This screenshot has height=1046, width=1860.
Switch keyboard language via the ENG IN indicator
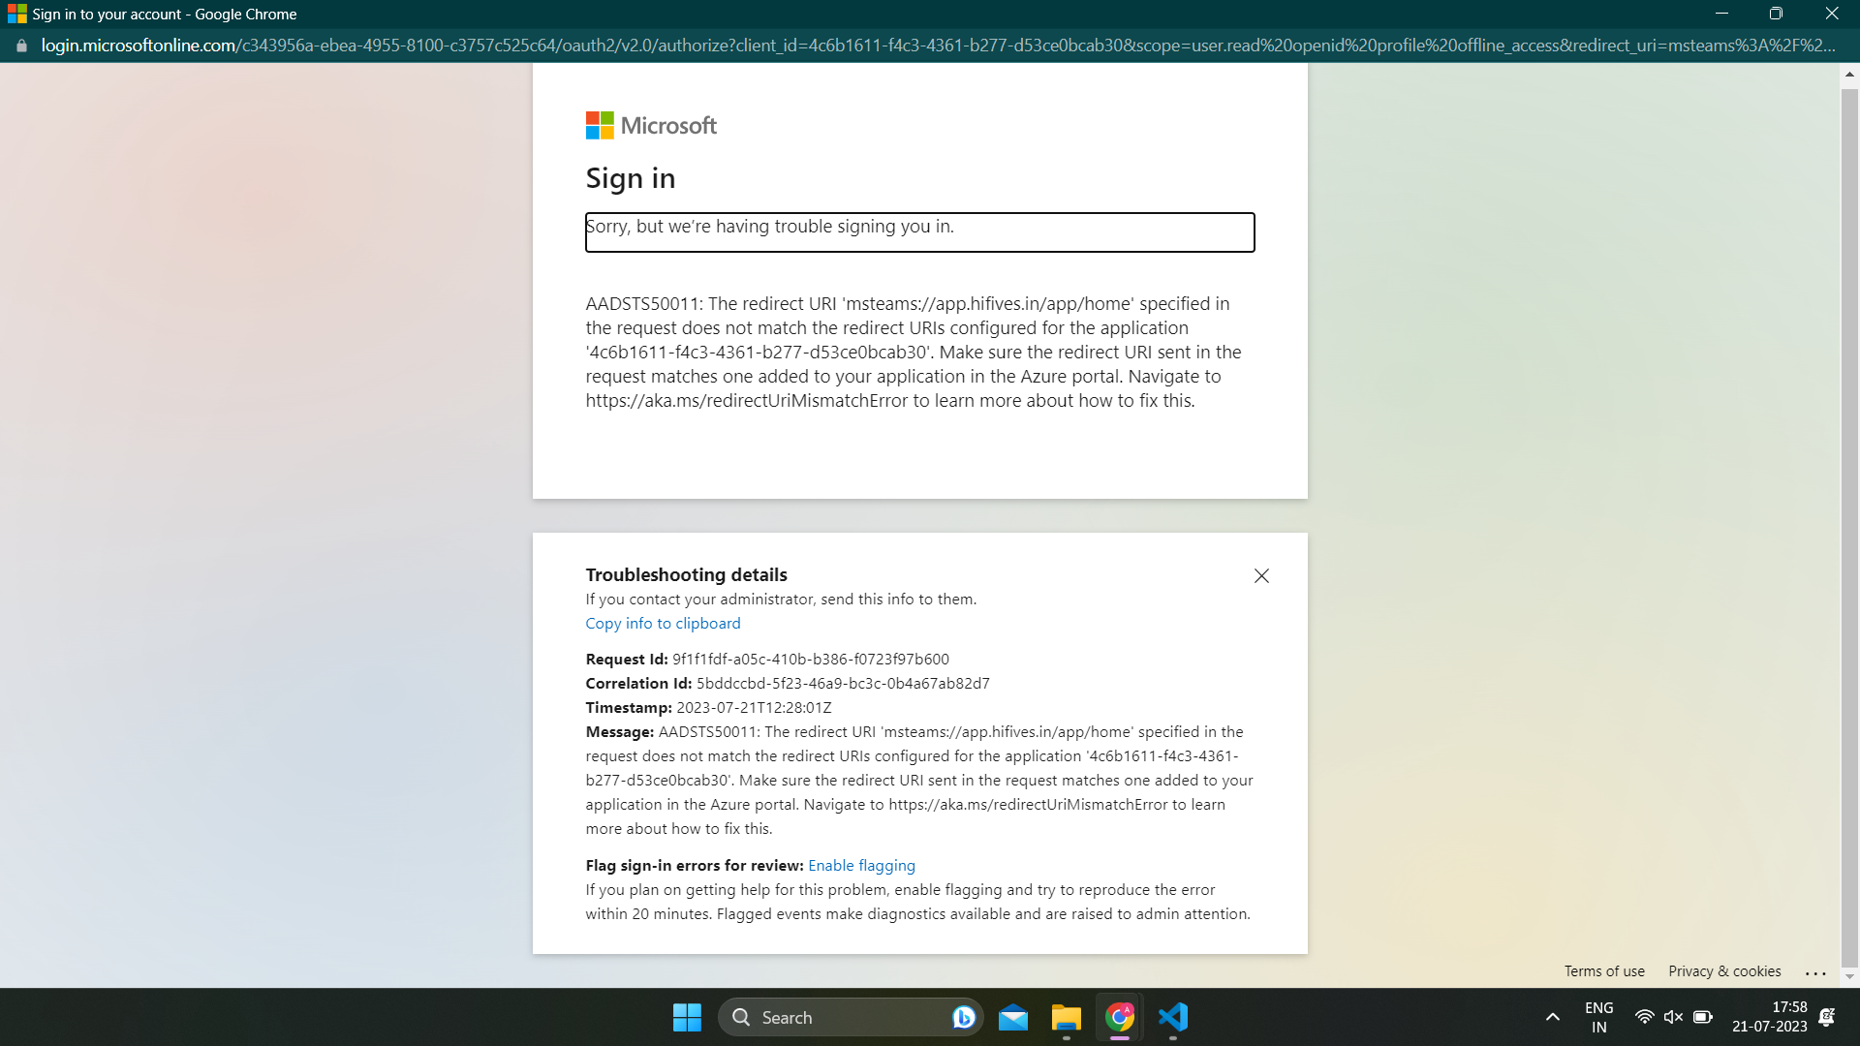[x=1598, y=1017]
